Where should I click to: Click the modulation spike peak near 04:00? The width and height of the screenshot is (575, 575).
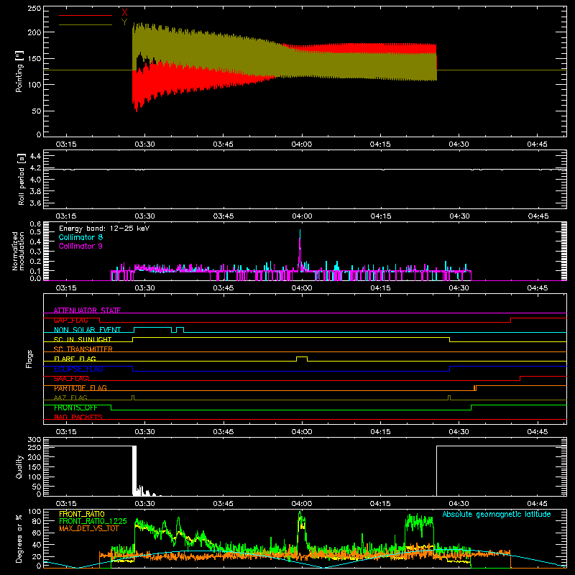(x=300, y=231)
